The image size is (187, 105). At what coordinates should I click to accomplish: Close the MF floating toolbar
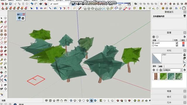(24, 14)
